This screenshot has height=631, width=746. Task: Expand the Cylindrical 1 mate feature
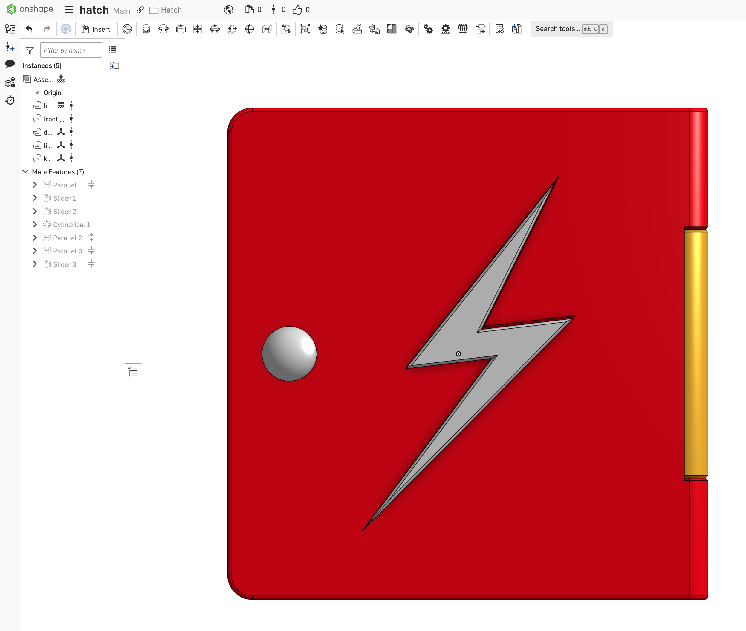point(35,224)
